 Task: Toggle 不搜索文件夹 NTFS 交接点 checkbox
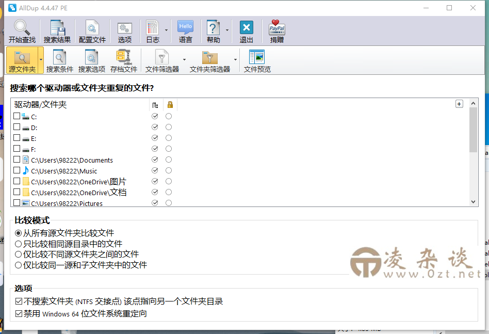[x=19, y=301]
